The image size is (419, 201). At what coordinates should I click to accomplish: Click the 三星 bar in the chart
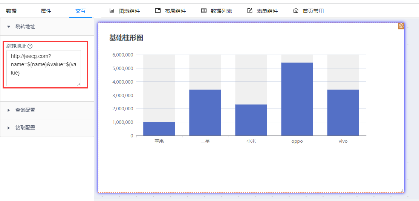[x=205, y=113]
